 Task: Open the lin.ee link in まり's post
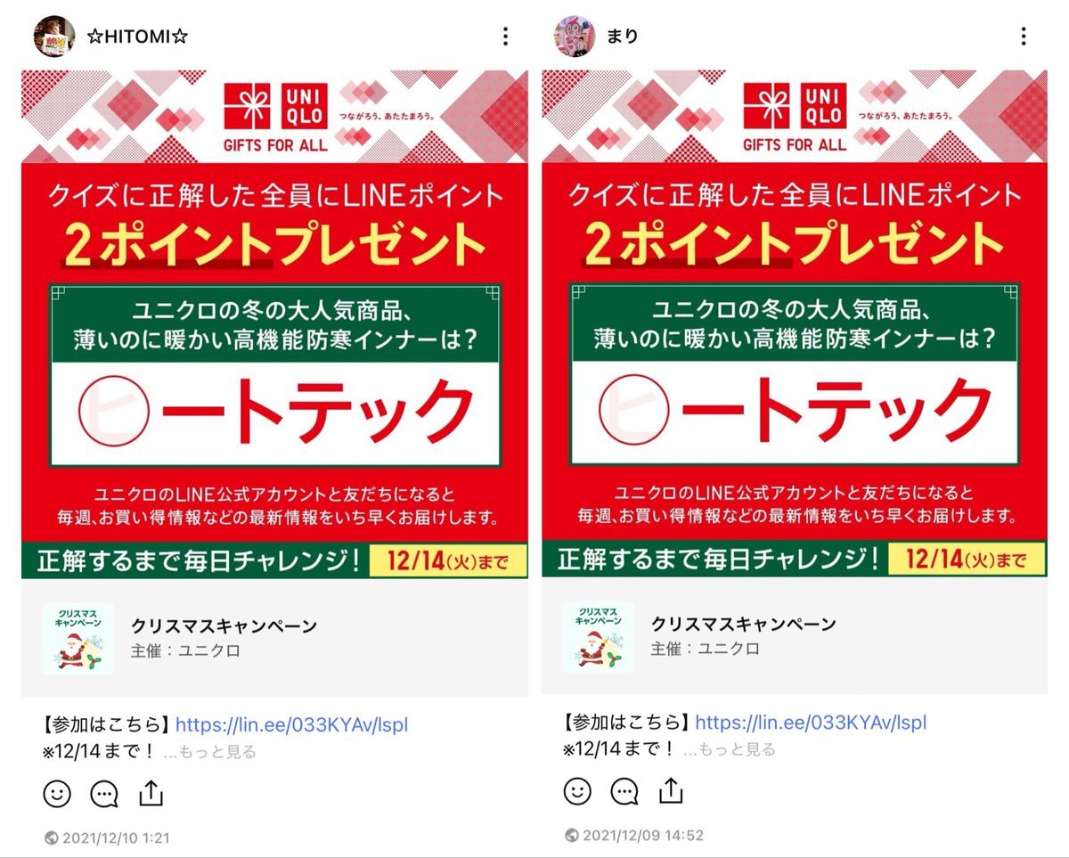click(811, 723)
